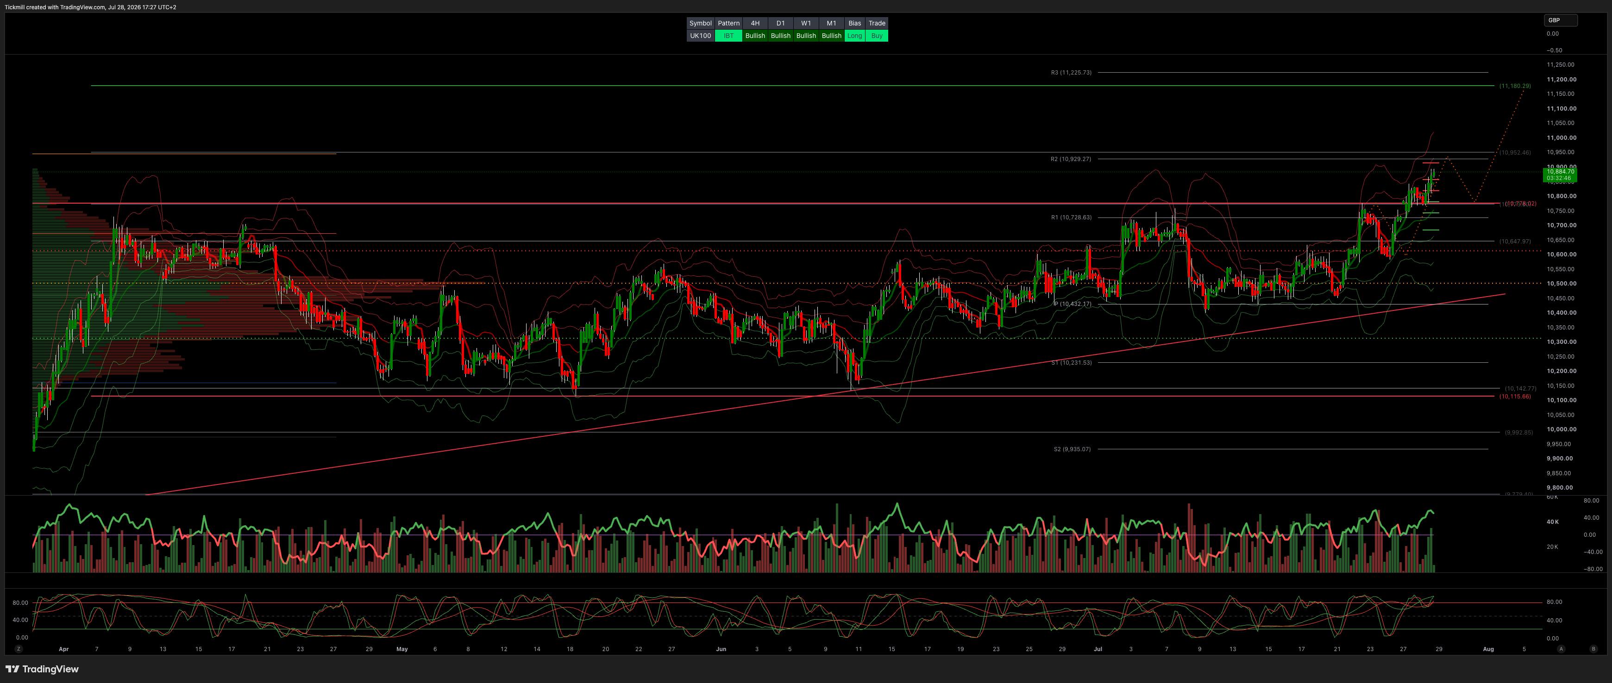Click the TradingView logo at bottom left

42,669
